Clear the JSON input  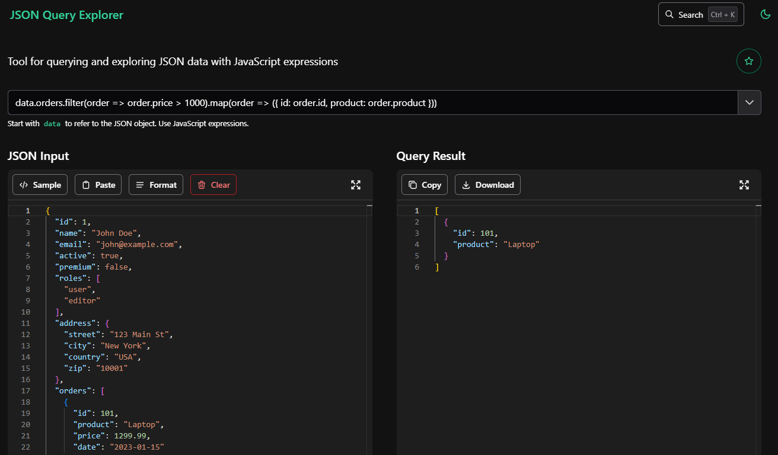click(213, 184)
